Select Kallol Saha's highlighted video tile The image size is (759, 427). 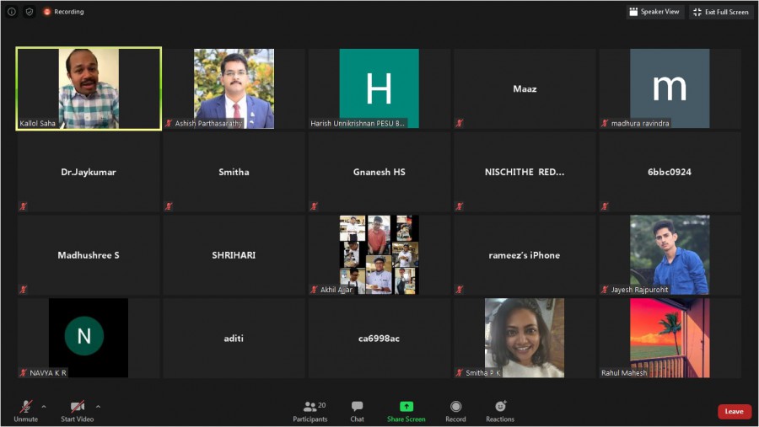89,88
